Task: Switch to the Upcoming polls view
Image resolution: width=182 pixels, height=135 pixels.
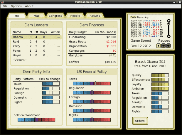Action: point(143,17)
